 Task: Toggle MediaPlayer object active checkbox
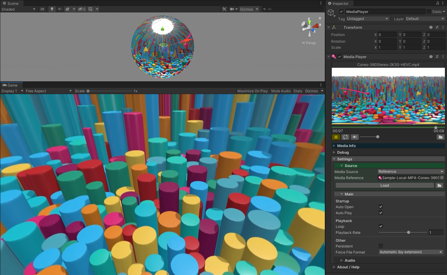[341, 11]
